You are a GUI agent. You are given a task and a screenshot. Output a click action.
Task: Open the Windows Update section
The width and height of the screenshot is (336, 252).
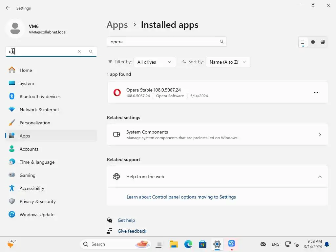pos(37,215)
